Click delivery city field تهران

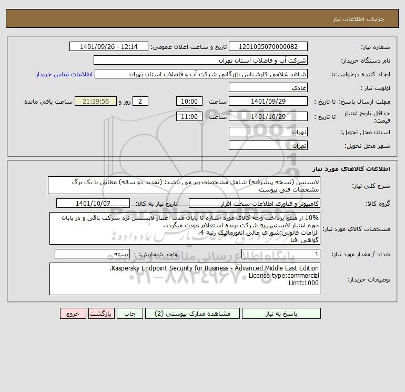point(268,145)
